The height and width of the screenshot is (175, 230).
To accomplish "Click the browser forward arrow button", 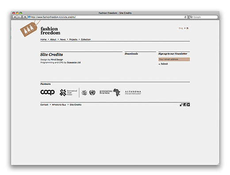I will [x=19, y=17].
